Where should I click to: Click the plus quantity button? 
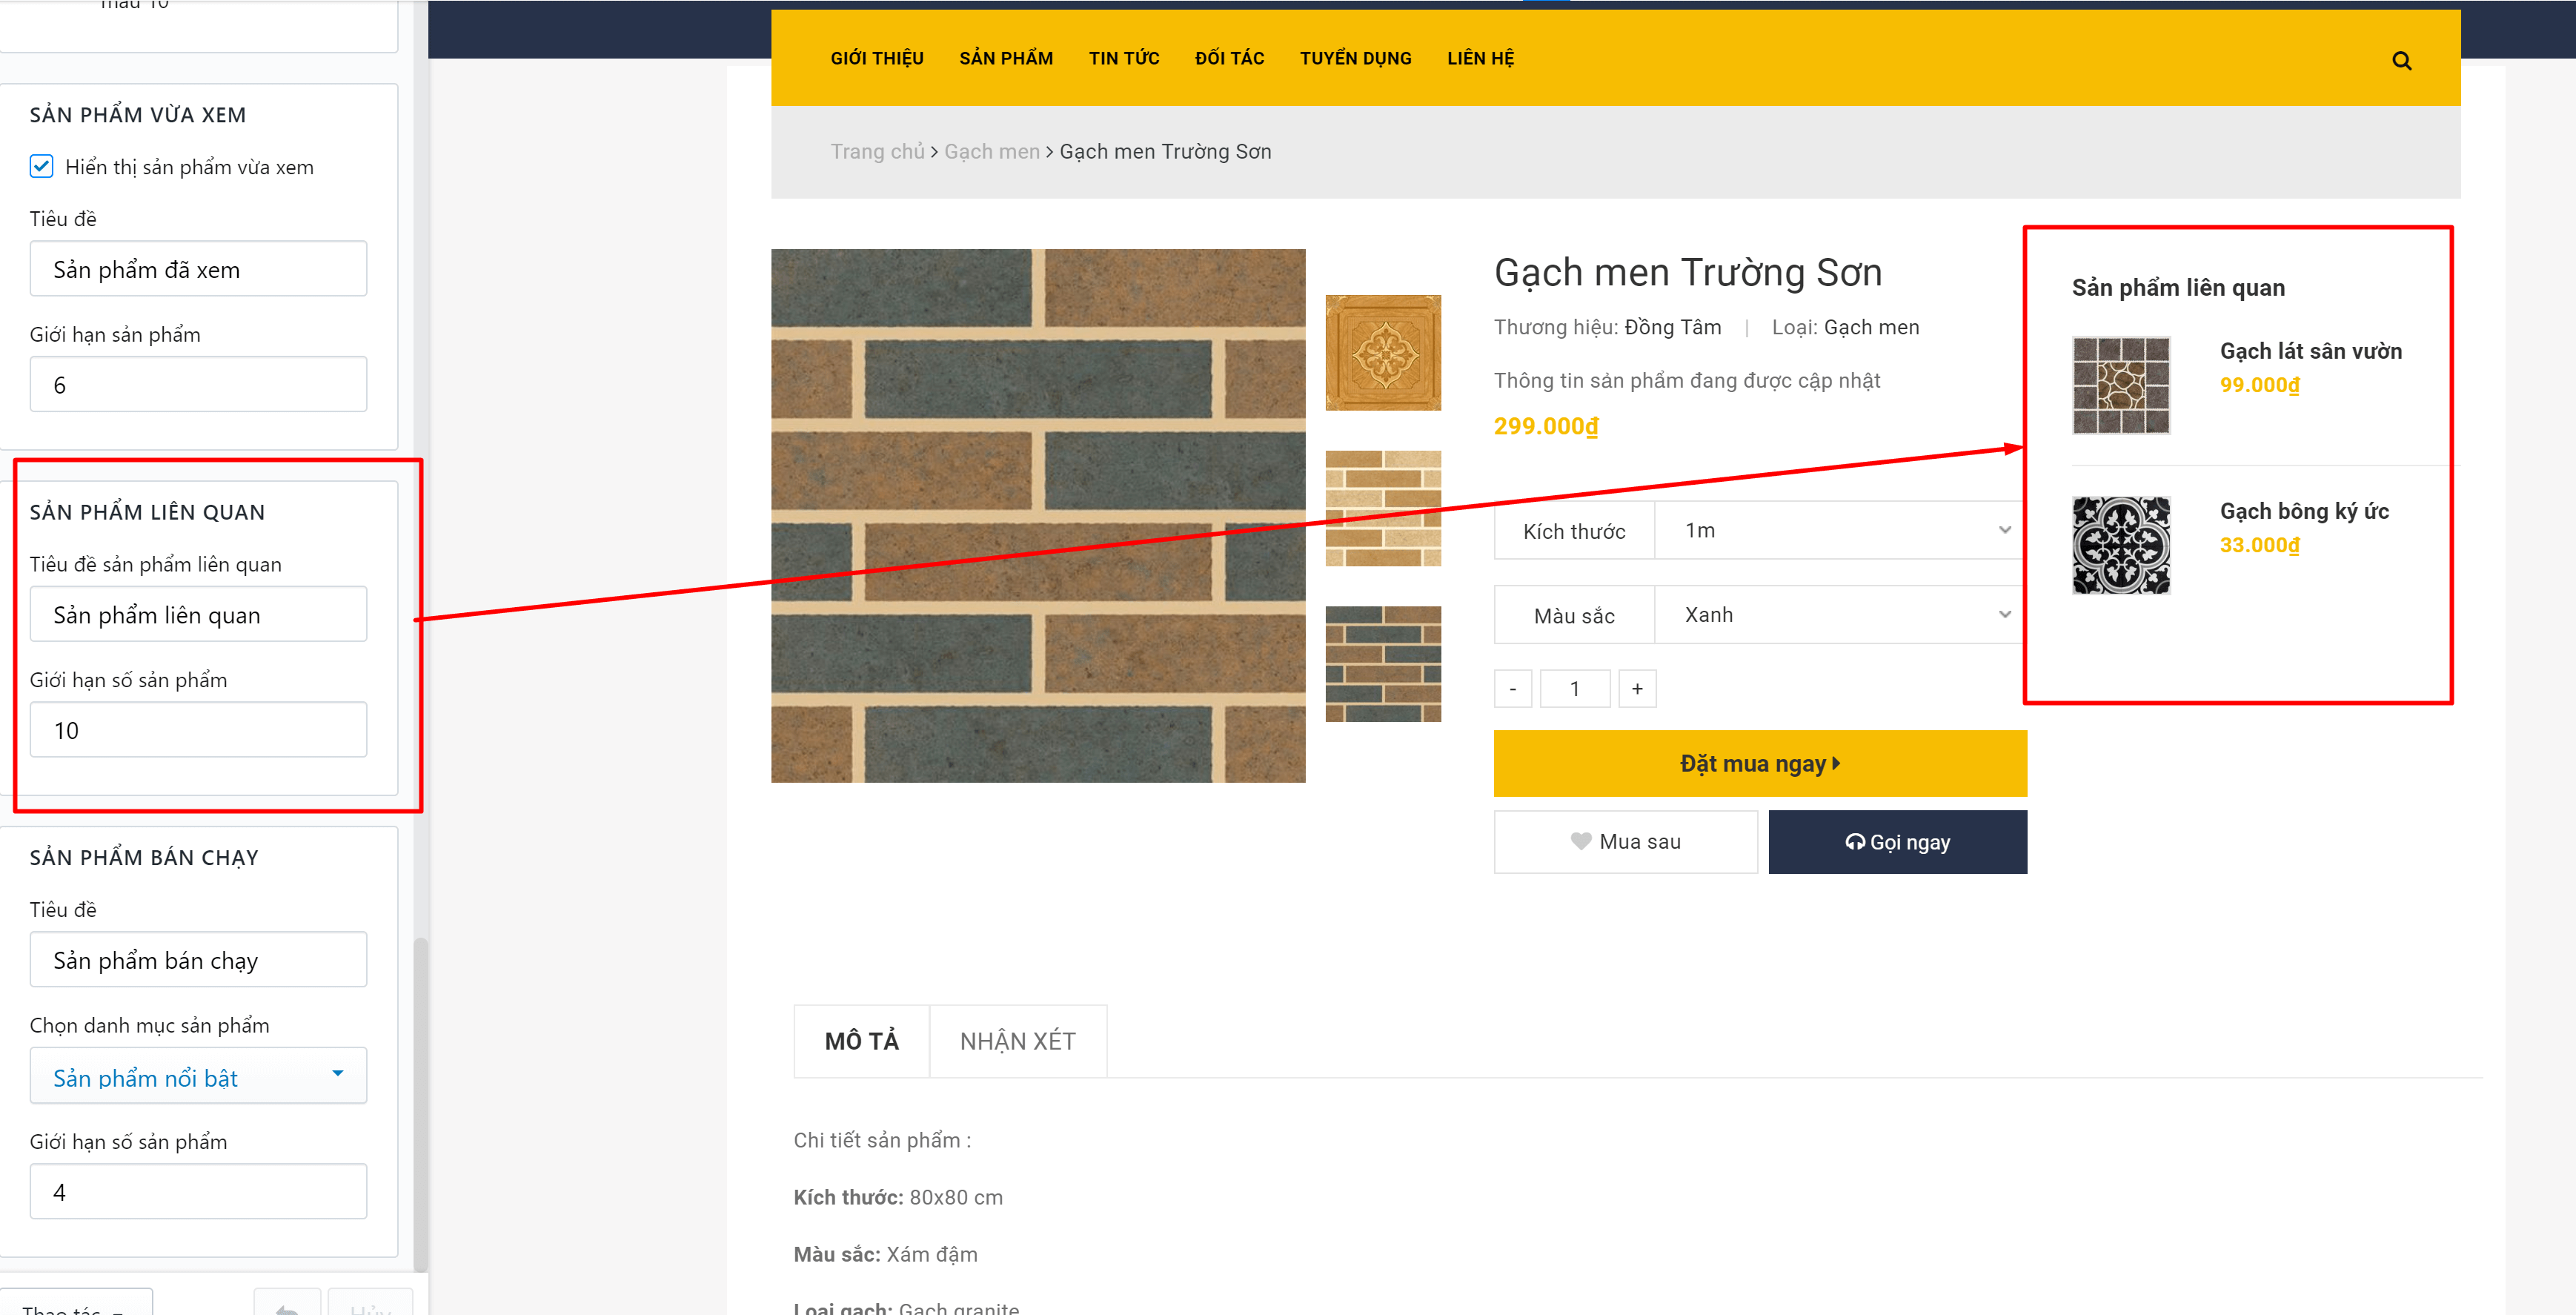(1637, 689)
